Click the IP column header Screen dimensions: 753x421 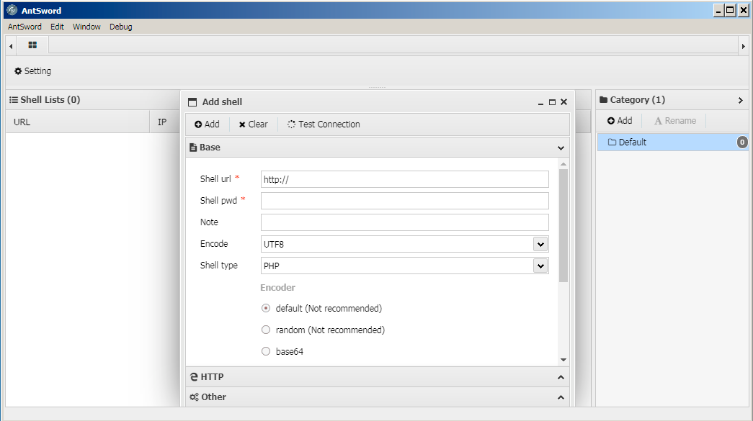pyautogui.click(x=162, y=122)
